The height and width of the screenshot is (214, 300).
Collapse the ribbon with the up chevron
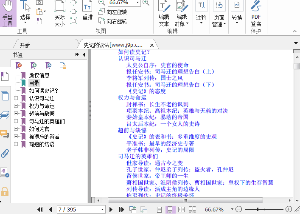(294, 31)
